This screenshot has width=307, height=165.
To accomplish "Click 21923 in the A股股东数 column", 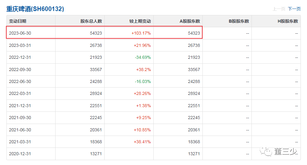I will click(194, 58).
